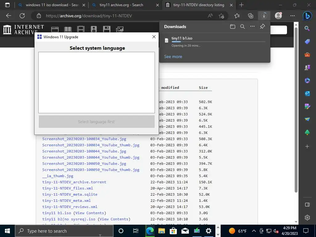The height and width of the screenshot is (237, 316).
Task: Open the browser profile avatar
Action: pos(278,16)
